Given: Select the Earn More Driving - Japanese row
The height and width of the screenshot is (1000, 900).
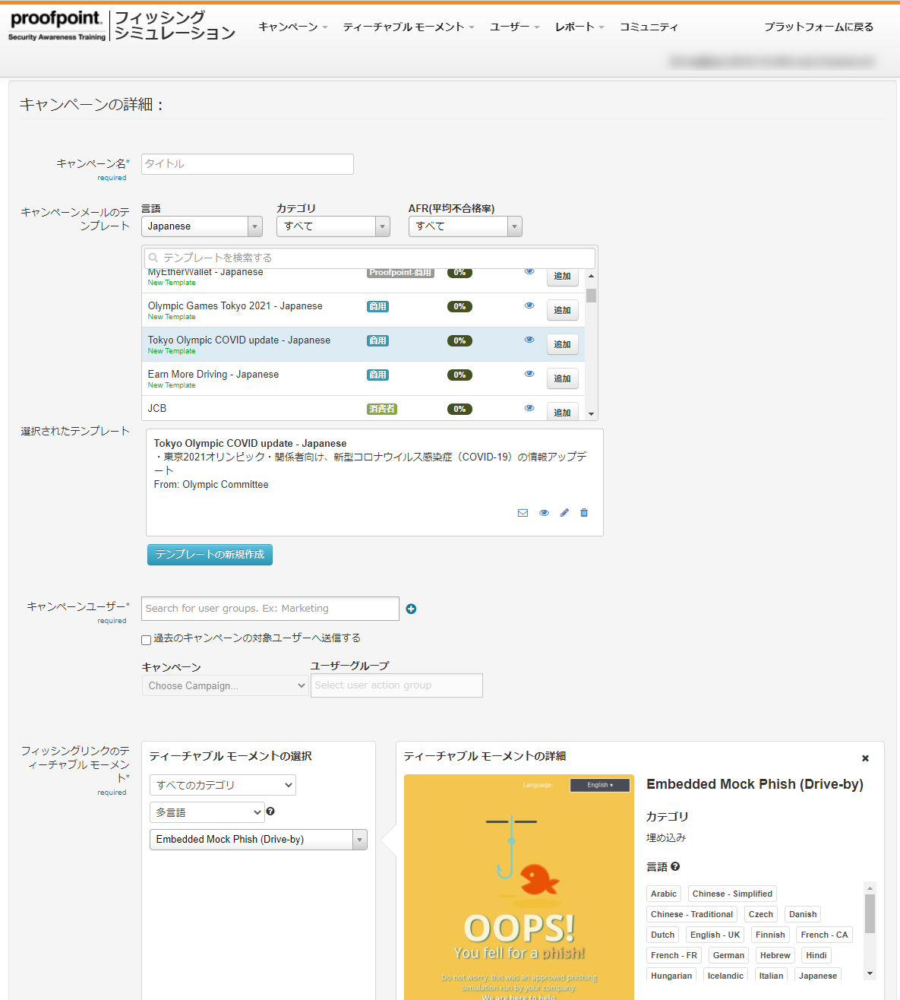Looking at the screenshot, I should pos(363,378).
